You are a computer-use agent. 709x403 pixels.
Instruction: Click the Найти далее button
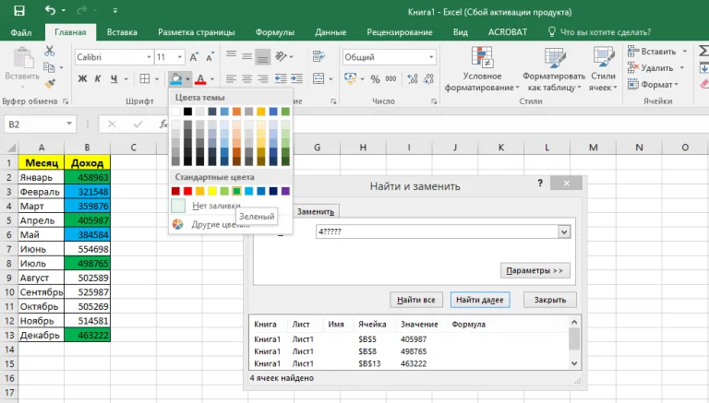tap(480, 300)
